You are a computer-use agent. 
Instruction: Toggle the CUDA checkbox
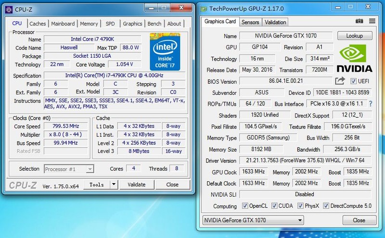pyautogui.click(x=274, y=206)
